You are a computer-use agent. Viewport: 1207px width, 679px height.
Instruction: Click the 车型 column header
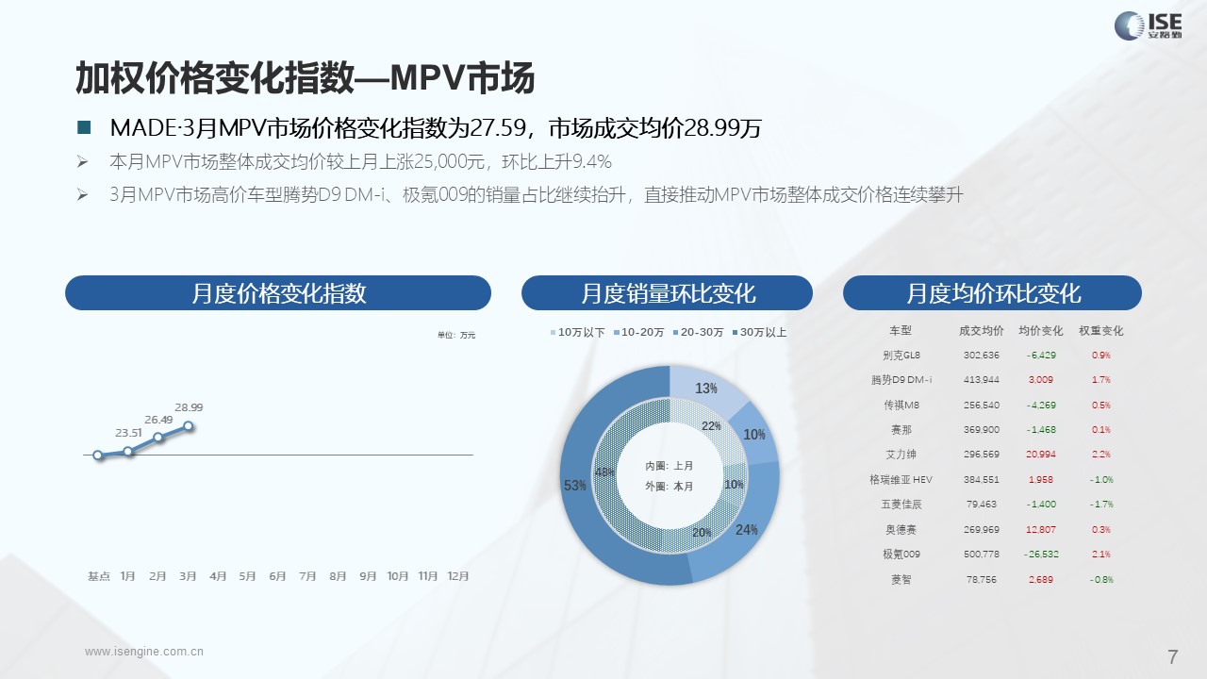point(901,331)
